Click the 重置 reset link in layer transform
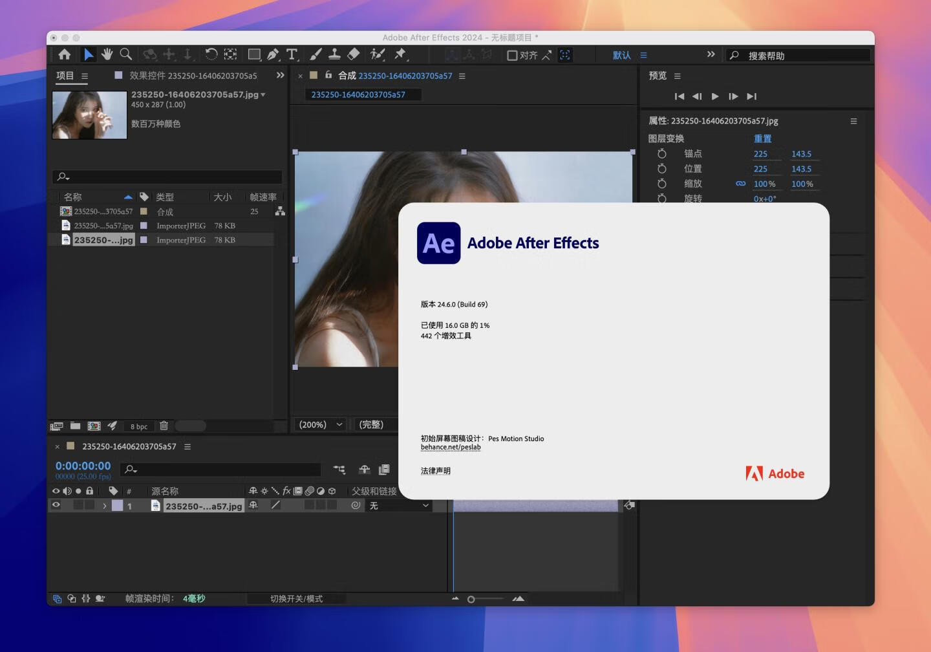The width and height of the screenshot is (931, 652). (x=762, y=138)
